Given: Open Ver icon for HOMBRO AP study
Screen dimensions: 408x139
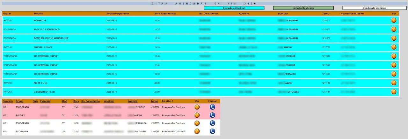Looking at the screenshot, I should (x=394, y=20).
